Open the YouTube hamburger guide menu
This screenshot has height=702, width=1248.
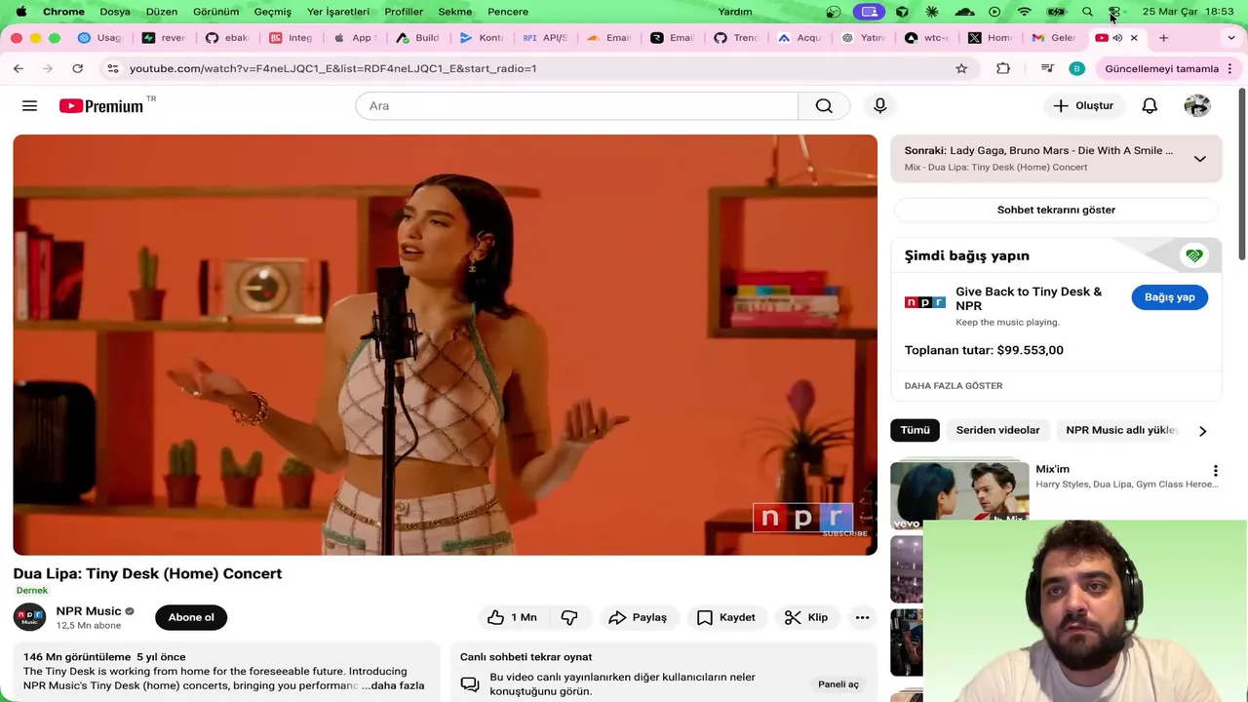coord(29,105)
